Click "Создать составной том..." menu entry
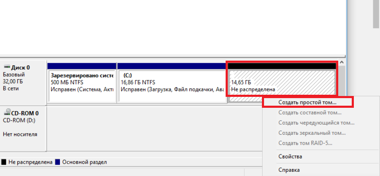This screenshot has width=380, height=176. 310,112
